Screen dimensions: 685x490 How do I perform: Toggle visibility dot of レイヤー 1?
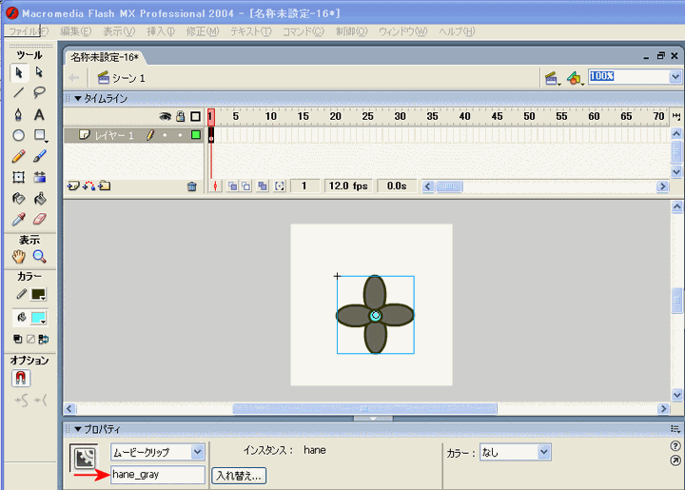[165, 135]
